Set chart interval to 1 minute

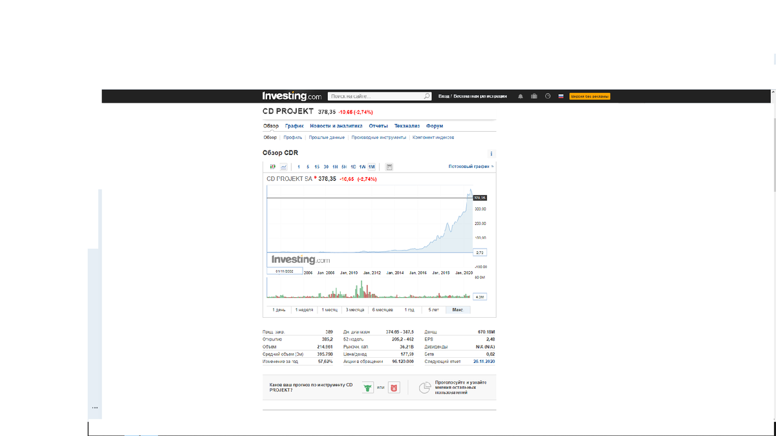click(x=299, y=167)
